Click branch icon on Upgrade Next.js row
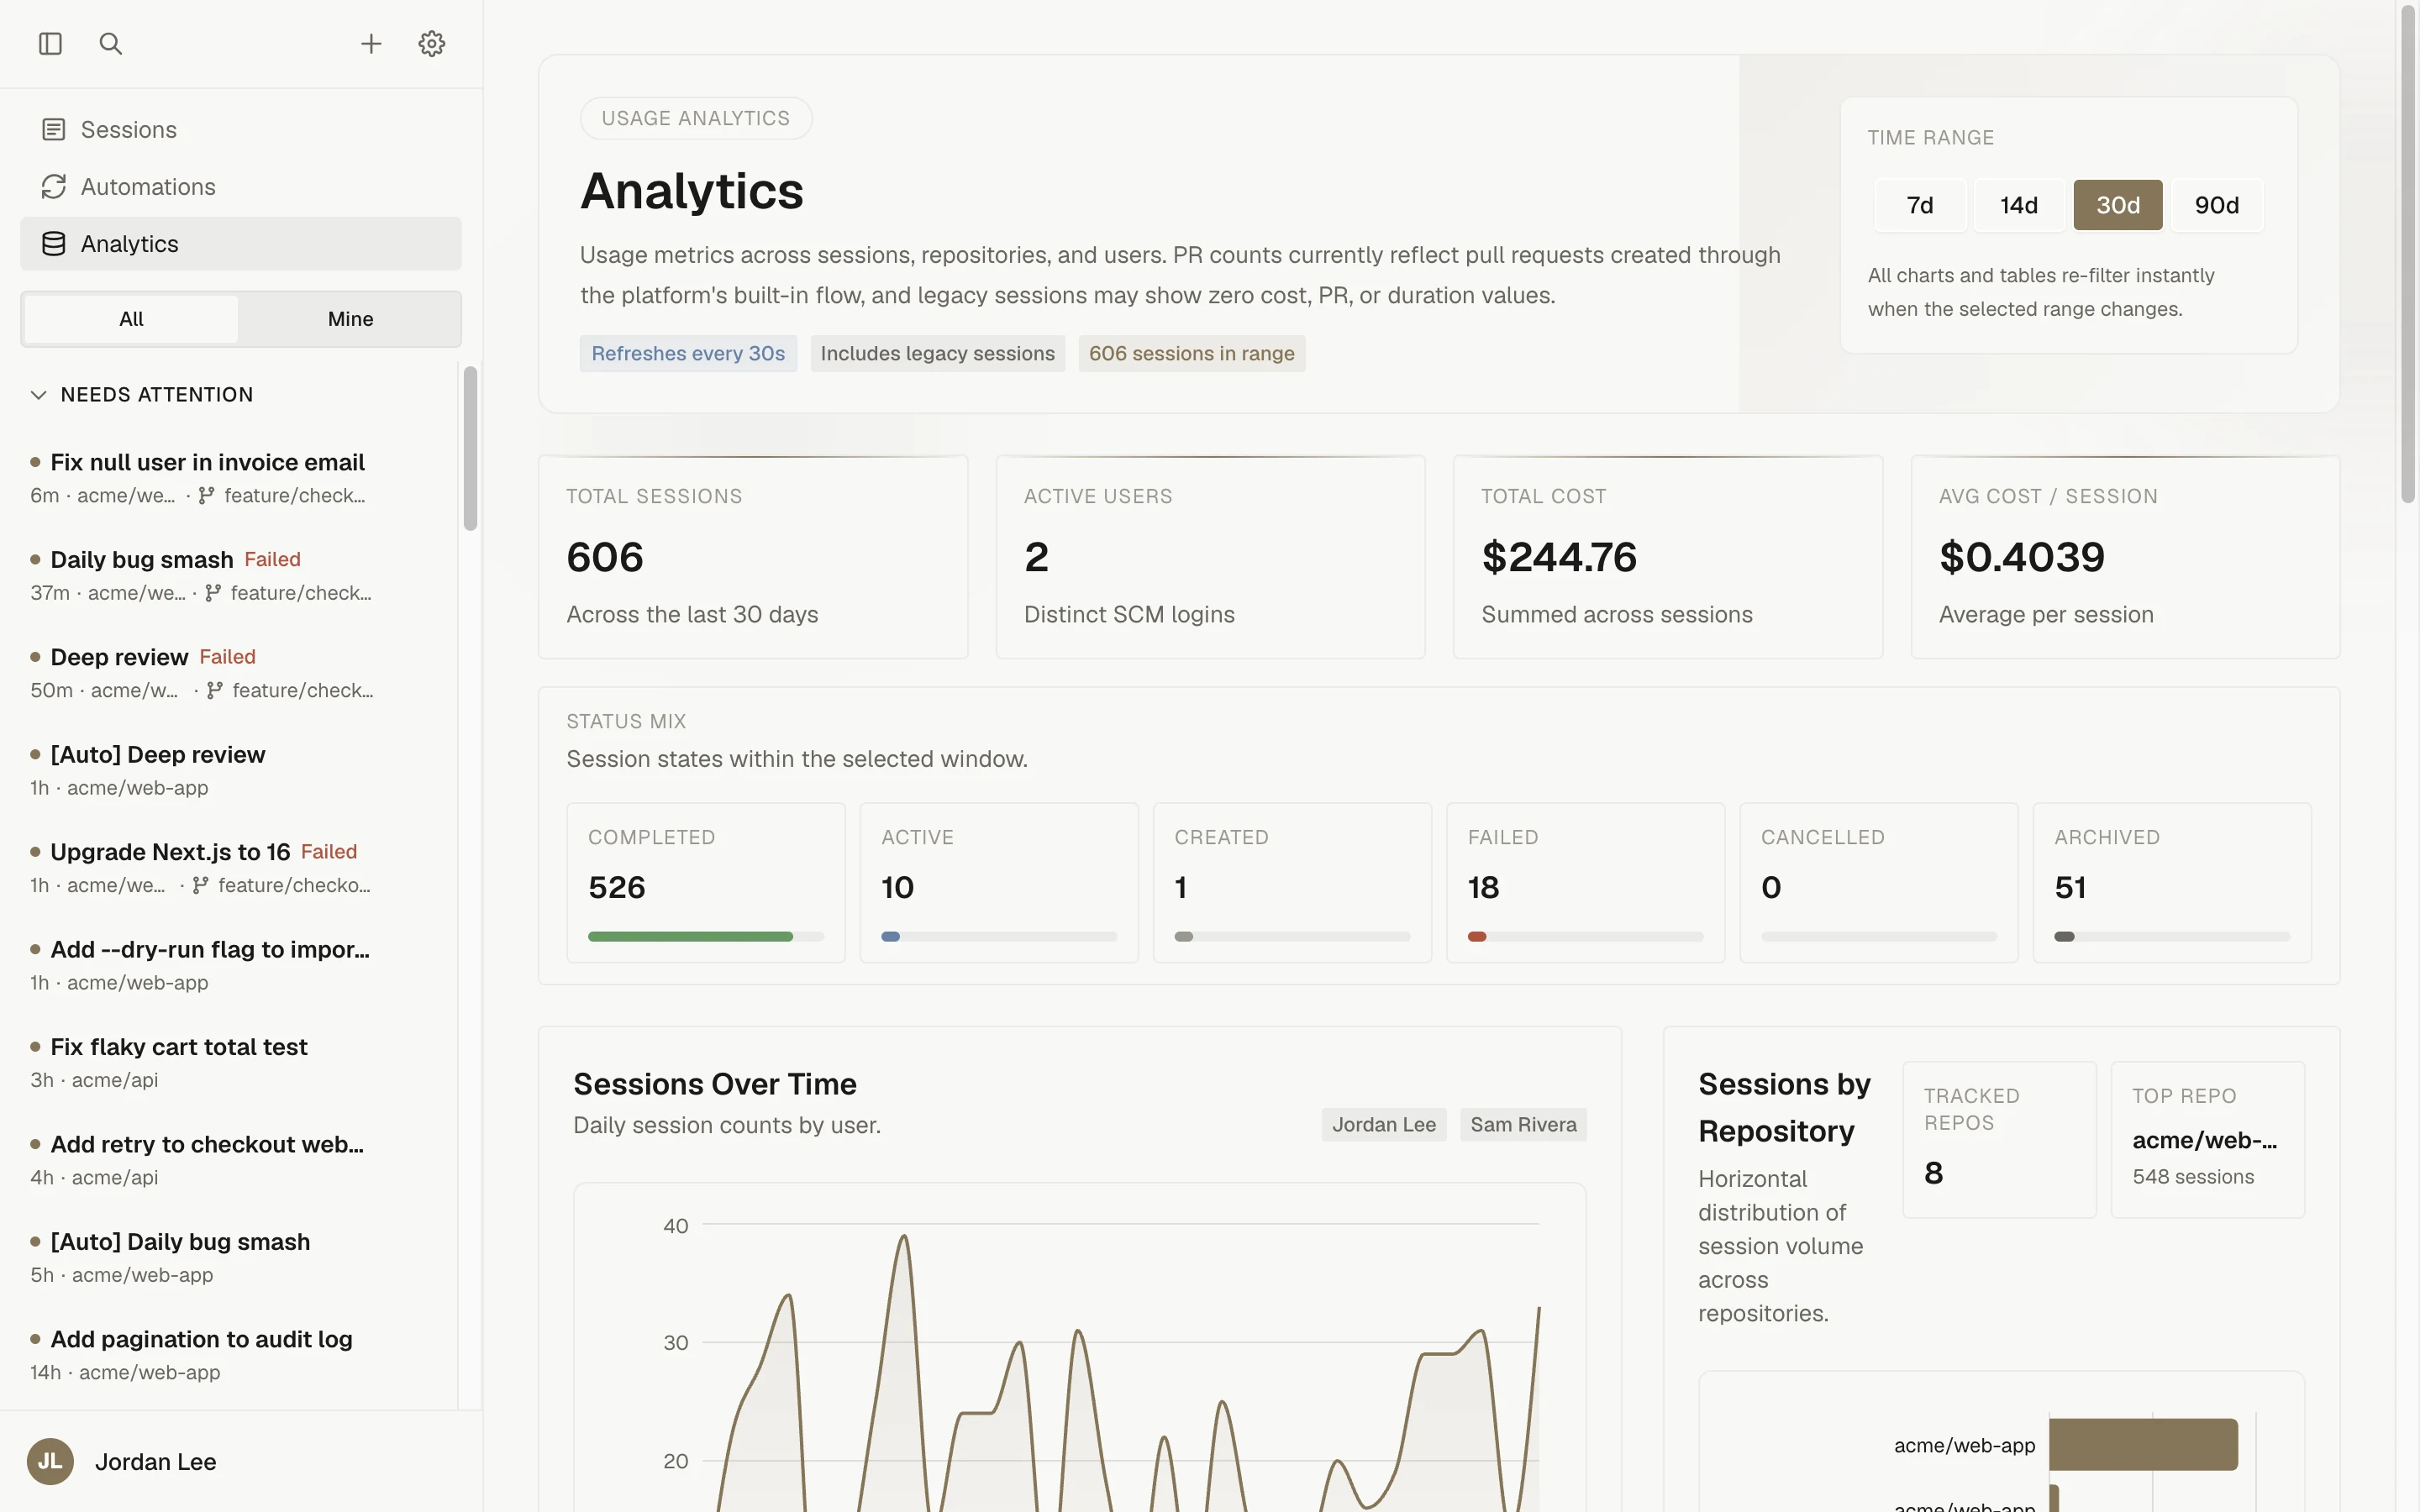The image size is (2420, 1512). (x=201, y=885)
